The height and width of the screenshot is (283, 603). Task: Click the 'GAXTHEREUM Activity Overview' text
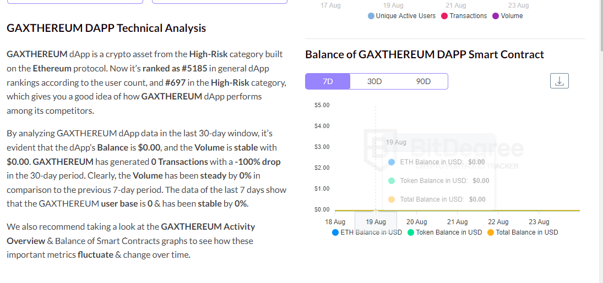tap(131, 234)
